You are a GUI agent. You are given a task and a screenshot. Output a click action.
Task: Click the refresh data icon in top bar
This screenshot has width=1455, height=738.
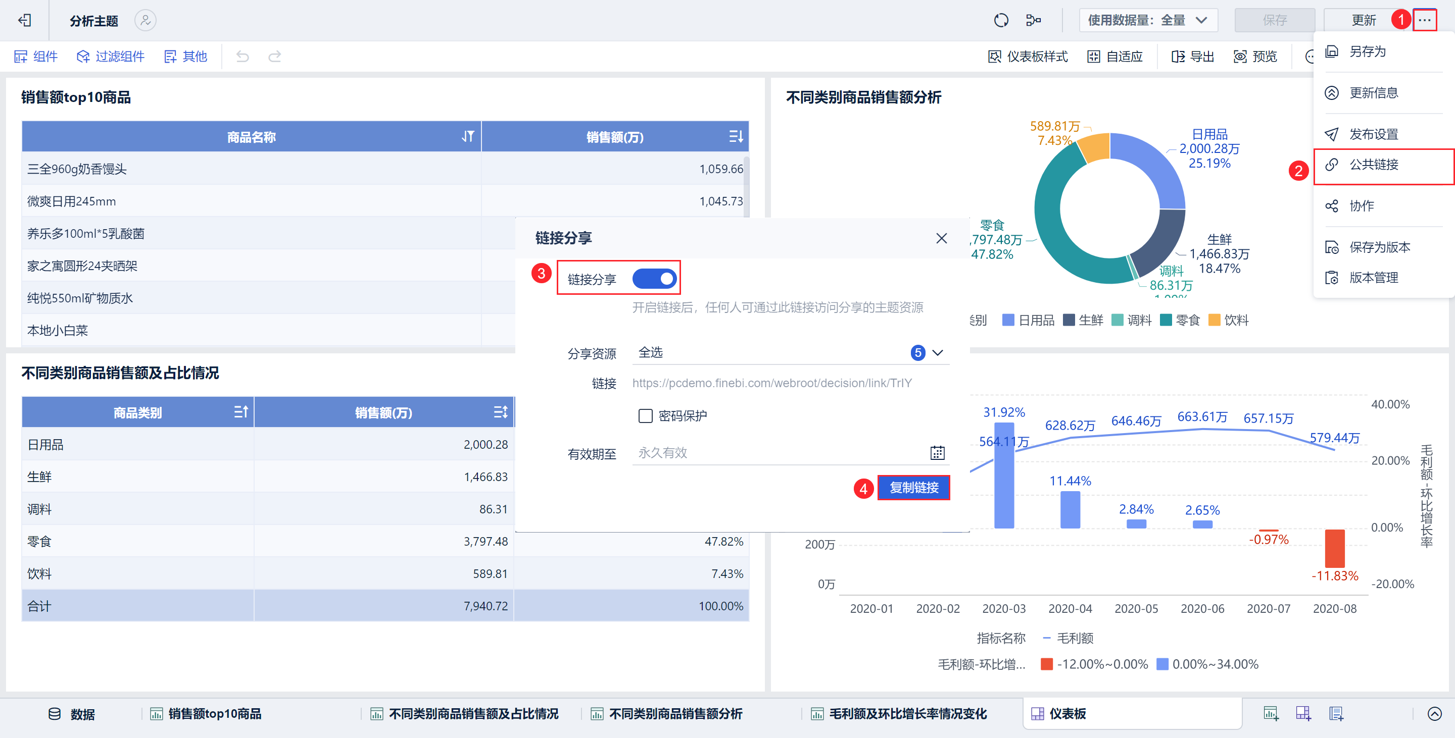[1001, 20]
